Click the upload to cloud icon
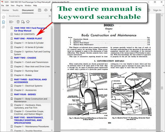The height and width of the screenshot is (132, 165). (x=46, y=10)
